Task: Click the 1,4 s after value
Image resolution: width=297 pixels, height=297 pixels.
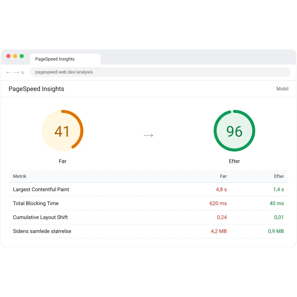Action: click(278, 189)
